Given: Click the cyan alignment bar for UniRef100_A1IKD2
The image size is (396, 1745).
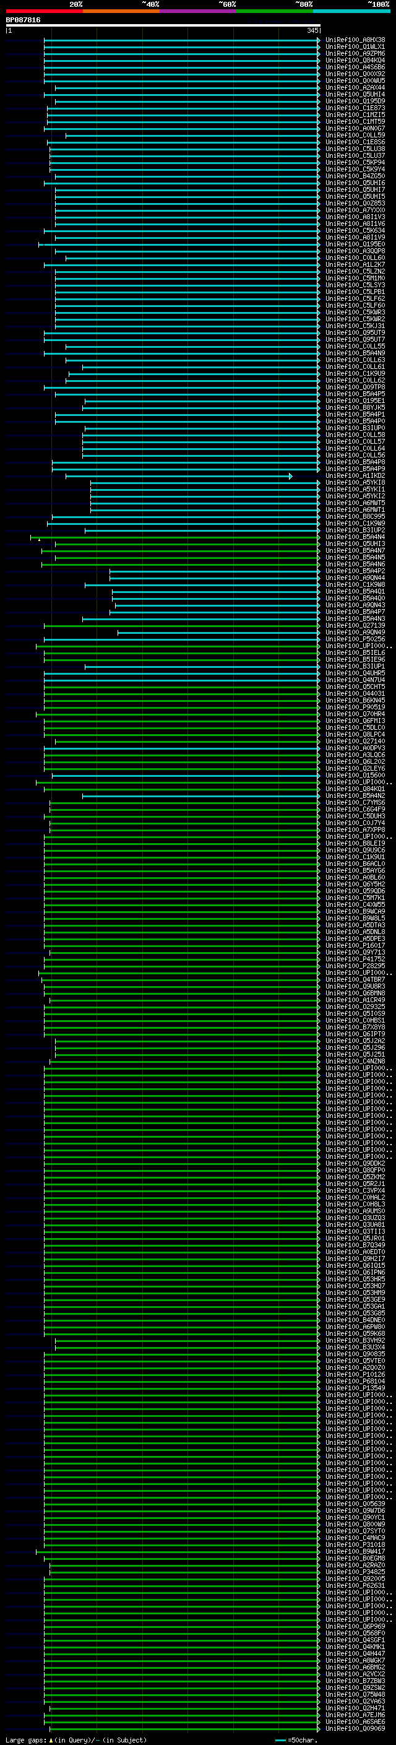Looking at the screenshot, I should coord(179,476).
